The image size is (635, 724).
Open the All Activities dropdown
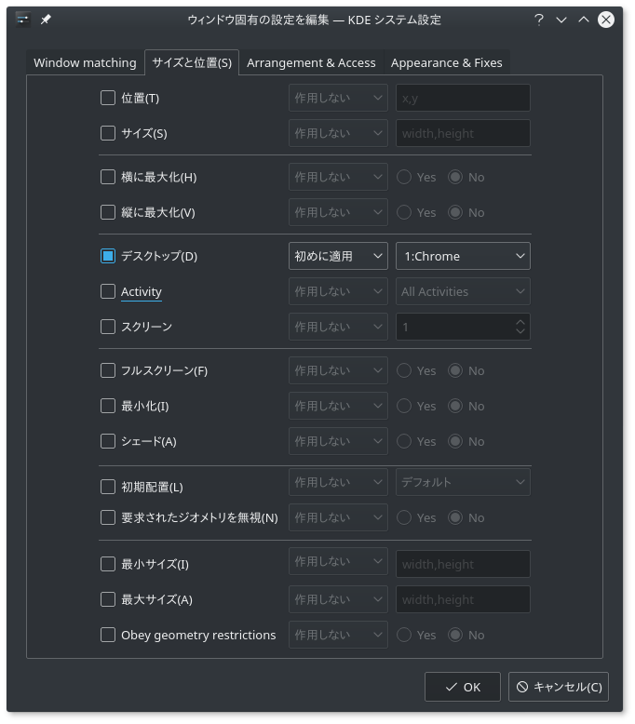463,292
